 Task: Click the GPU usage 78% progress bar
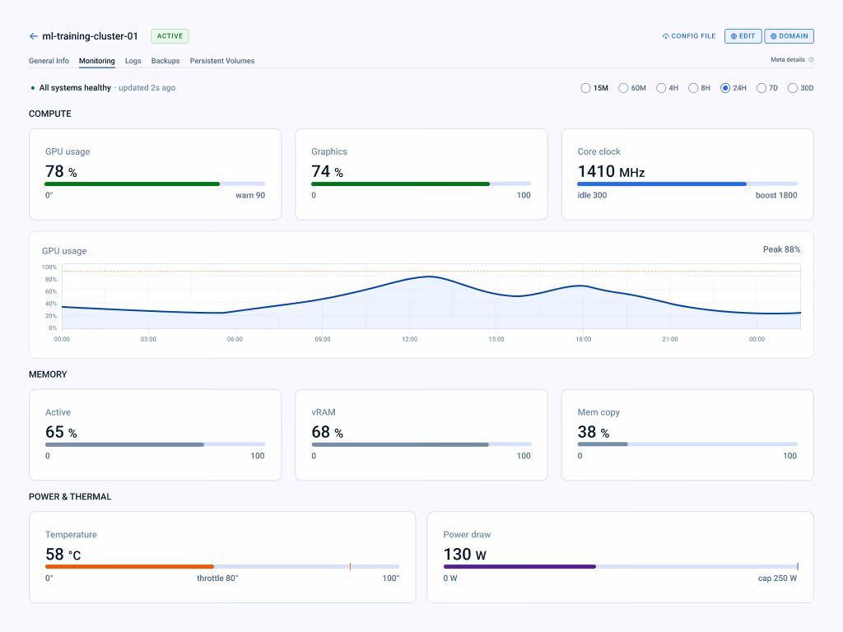pos(155,184)
